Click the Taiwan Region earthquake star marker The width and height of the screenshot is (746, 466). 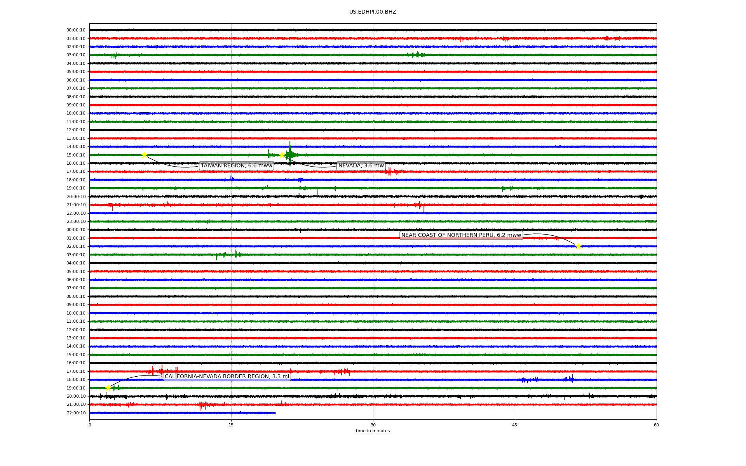144,155
